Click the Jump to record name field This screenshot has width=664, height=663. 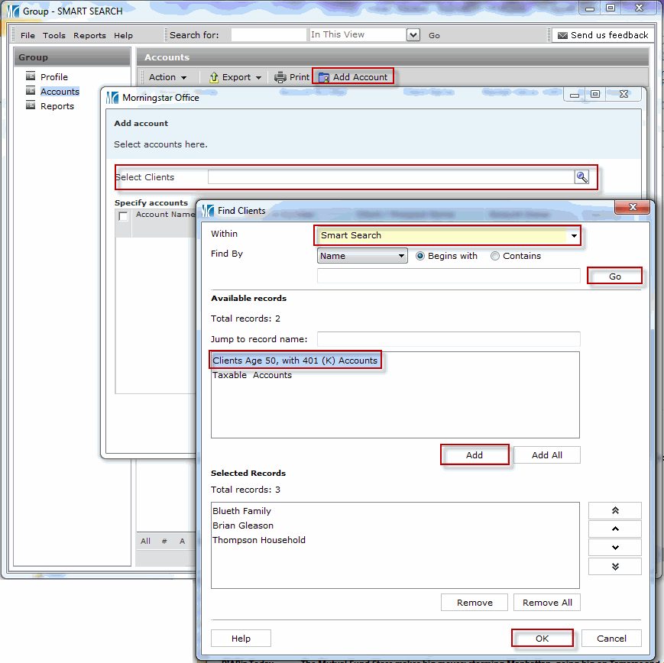tap(449, 339)
